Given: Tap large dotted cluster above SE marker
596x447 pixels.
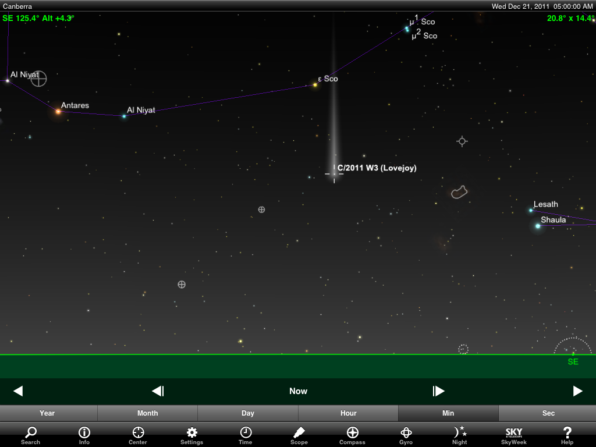Looking at the screenshot, I should point(573,346).
